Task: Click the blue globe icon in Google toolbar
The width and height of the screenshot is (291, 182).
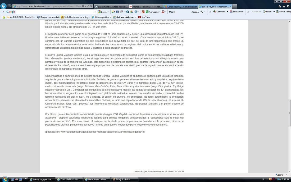Action: coord(128,12)
